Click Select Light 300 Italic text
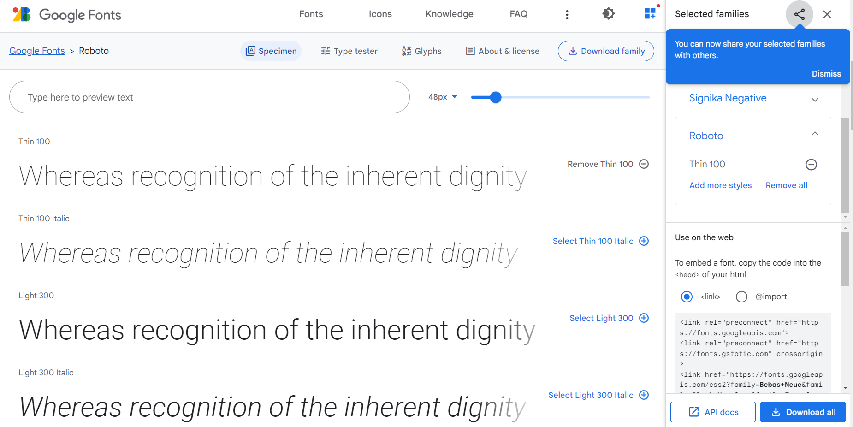 click(x=591, y=395)
